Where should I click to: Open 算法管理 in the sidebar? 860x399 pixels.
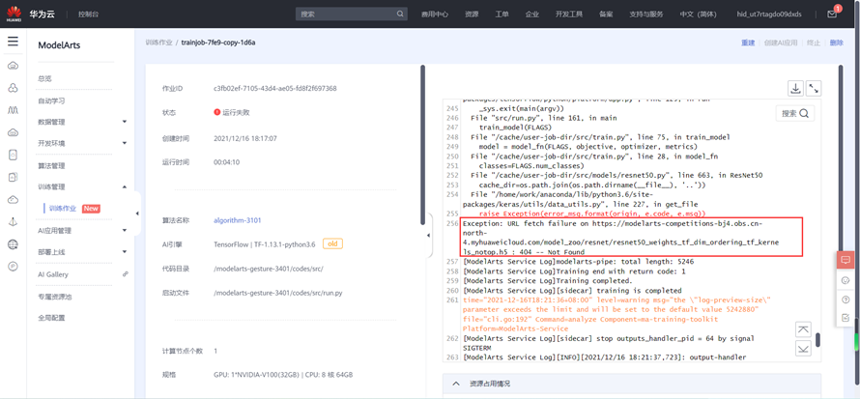[51, 165]
